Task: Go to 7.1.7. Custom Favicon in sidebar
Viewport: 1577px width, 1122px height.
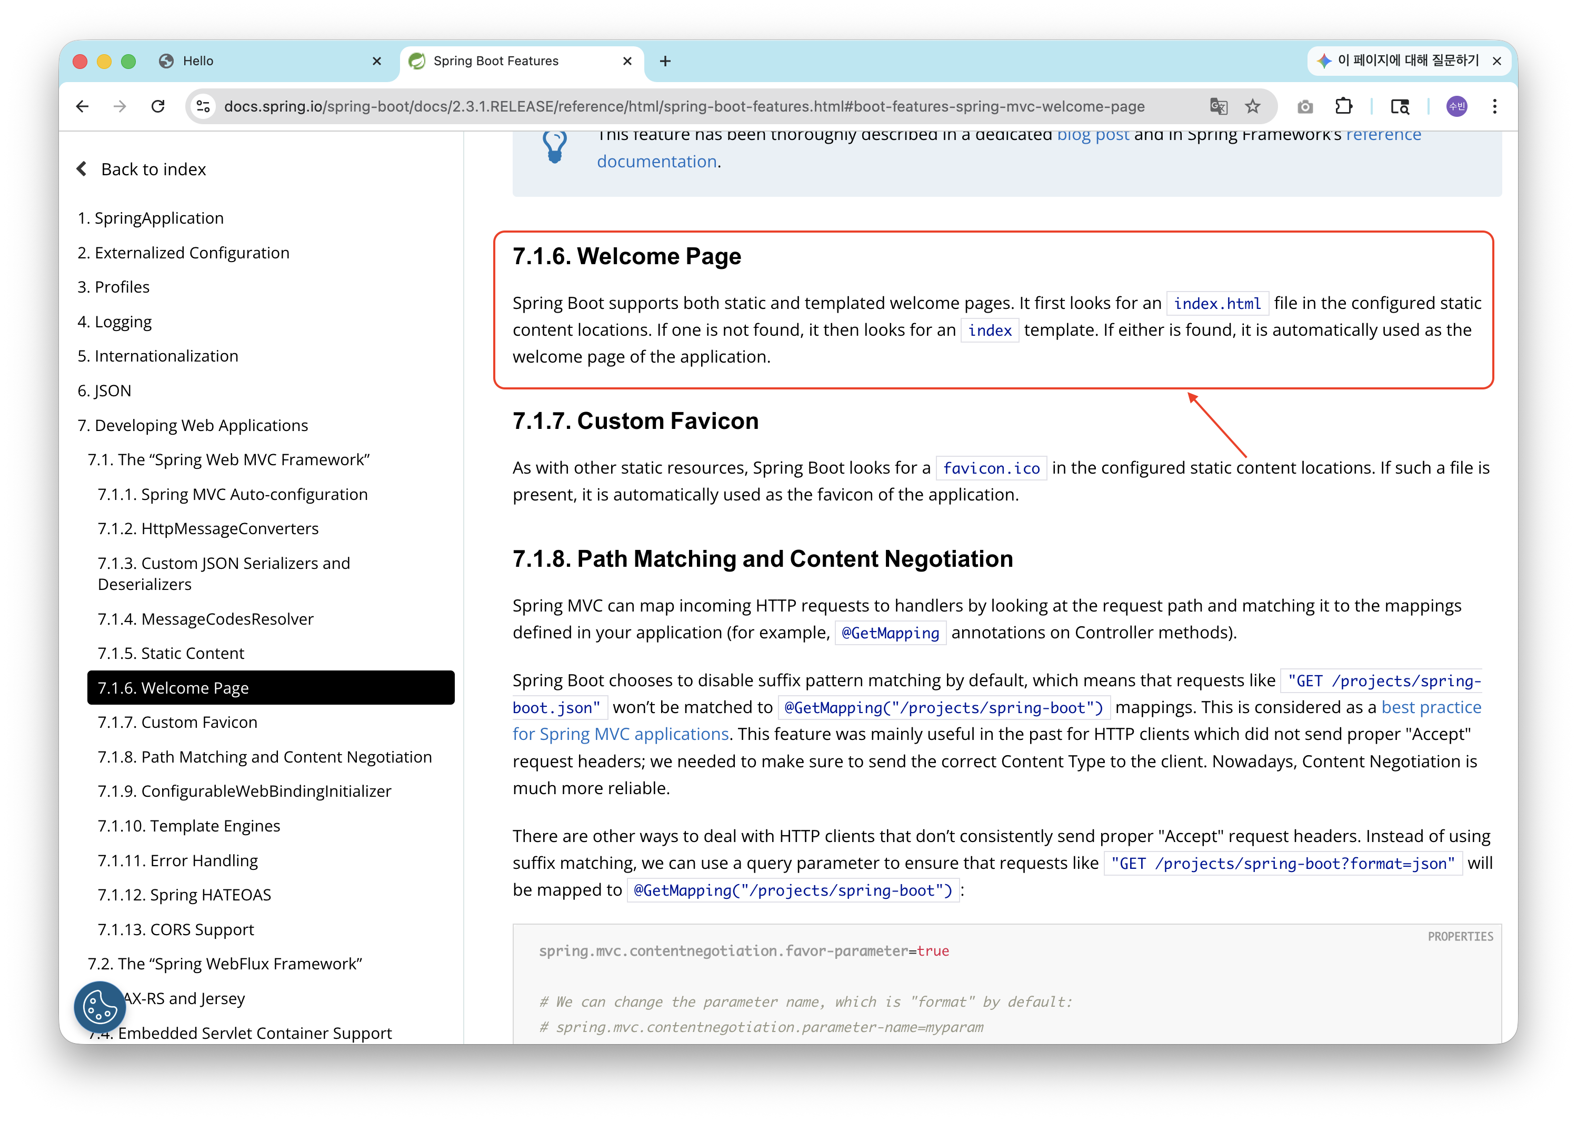Action: (x=177, y=723)
